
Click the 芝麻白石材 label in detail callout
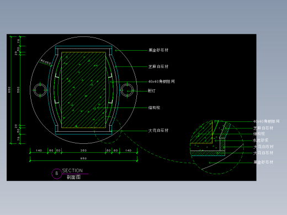[263, 128]
